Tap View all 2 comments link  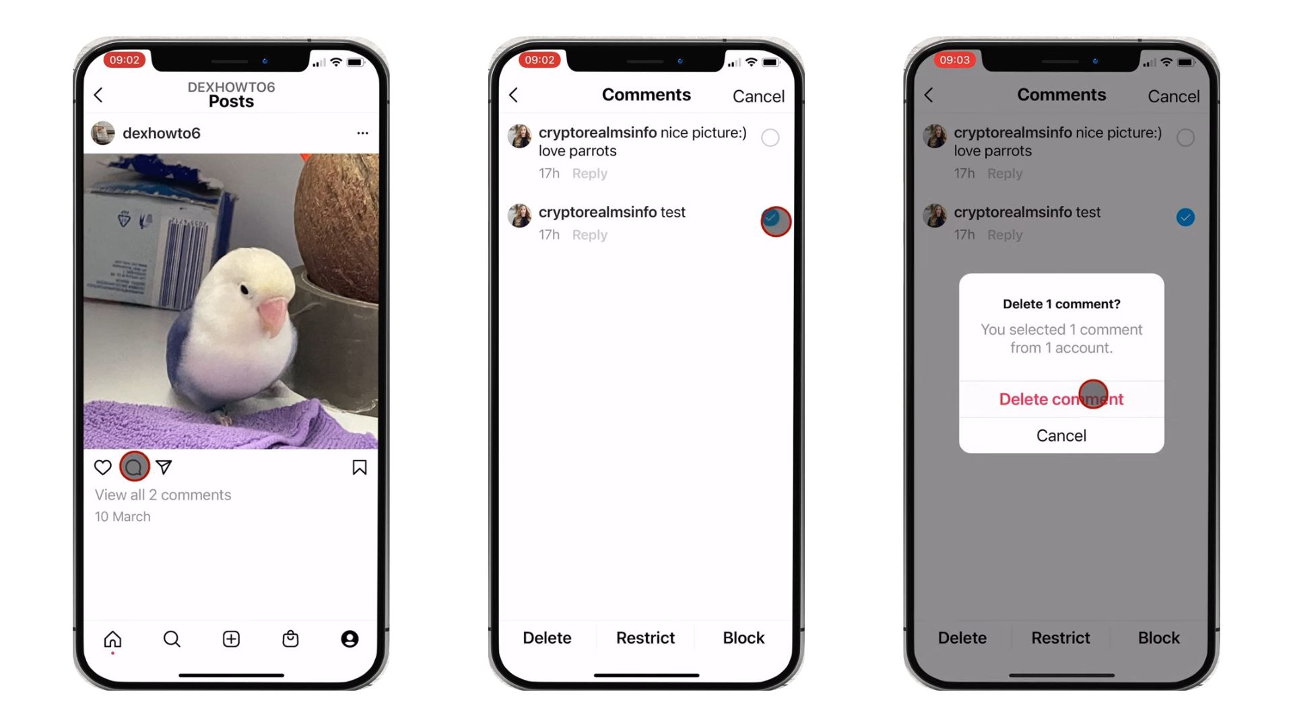coord(162,495)
